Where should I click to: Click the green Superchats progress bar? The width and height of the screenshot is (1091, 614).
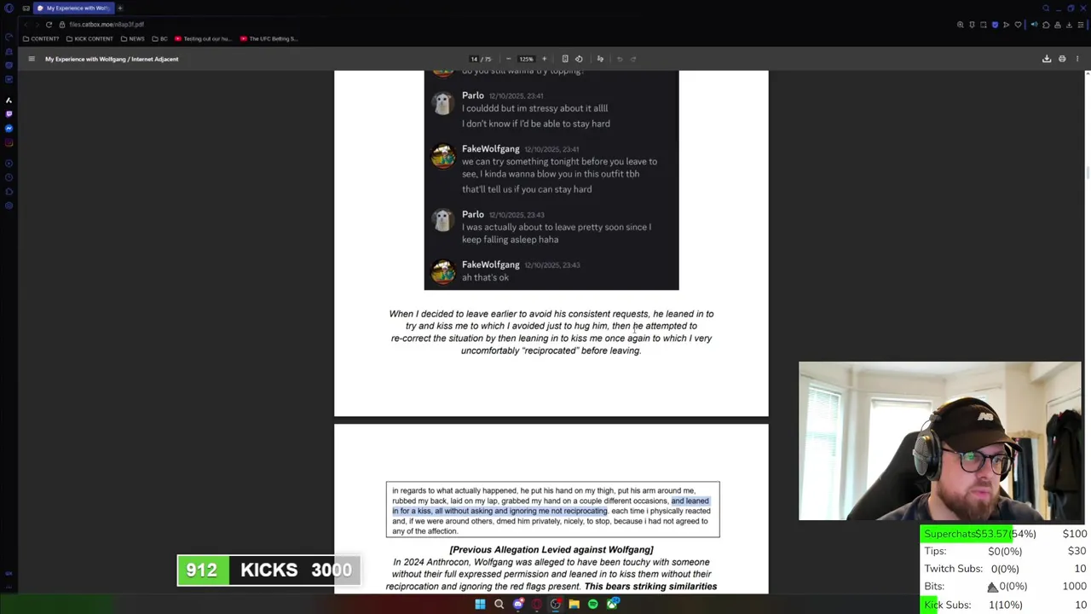point(967,534)
